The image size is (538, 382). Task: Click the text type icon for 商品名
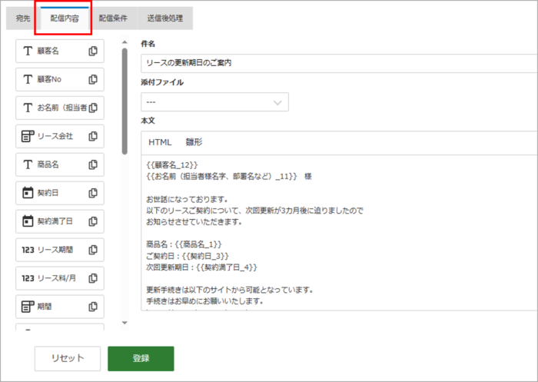pos(28,164)
